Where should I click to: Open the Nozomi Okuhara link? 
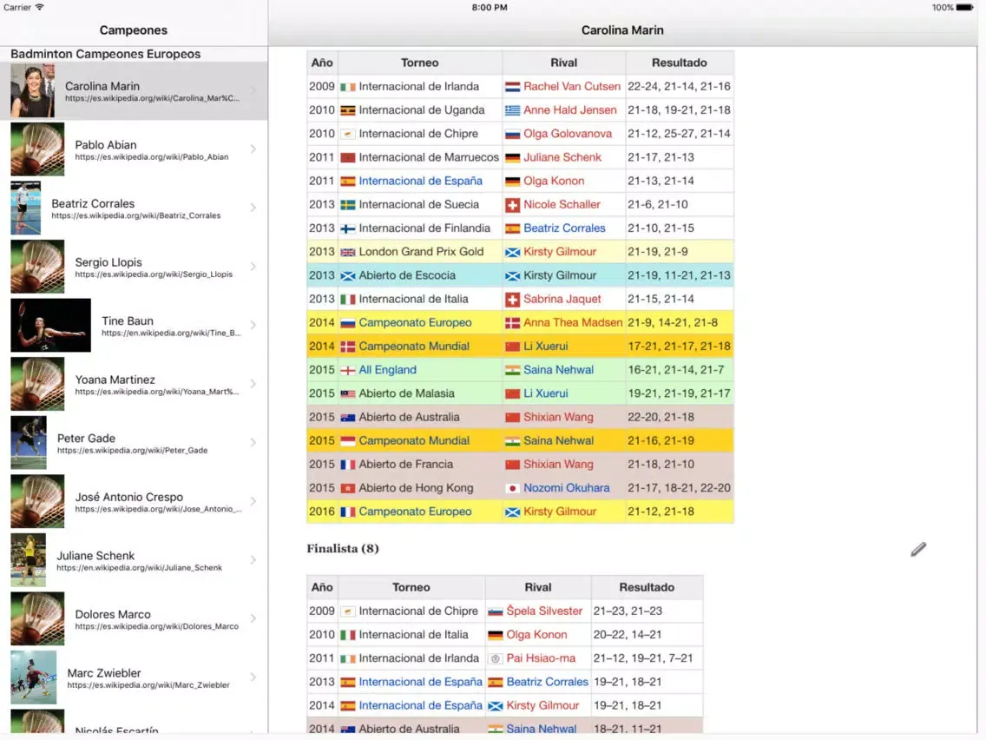click(x=566, y=487)
